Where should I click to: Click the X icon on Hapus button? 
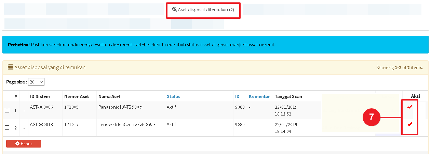(17, 144)
